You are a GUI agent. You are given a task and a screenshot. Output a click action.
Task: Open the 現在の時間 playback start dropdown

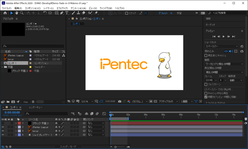coord(224,72)
